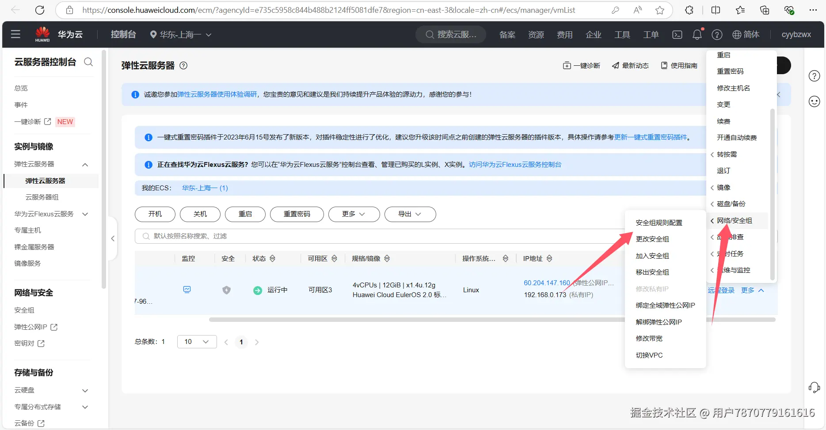Choose 切换VPC in the submenu
This screenshot has width=826, height=430.
(x=649, y=355)
